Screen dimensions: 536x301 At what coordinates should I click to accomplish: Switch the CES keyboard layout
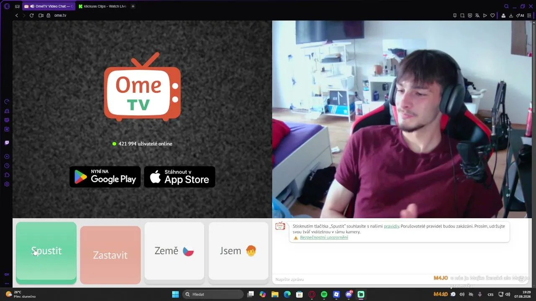[x=490, y=294]
